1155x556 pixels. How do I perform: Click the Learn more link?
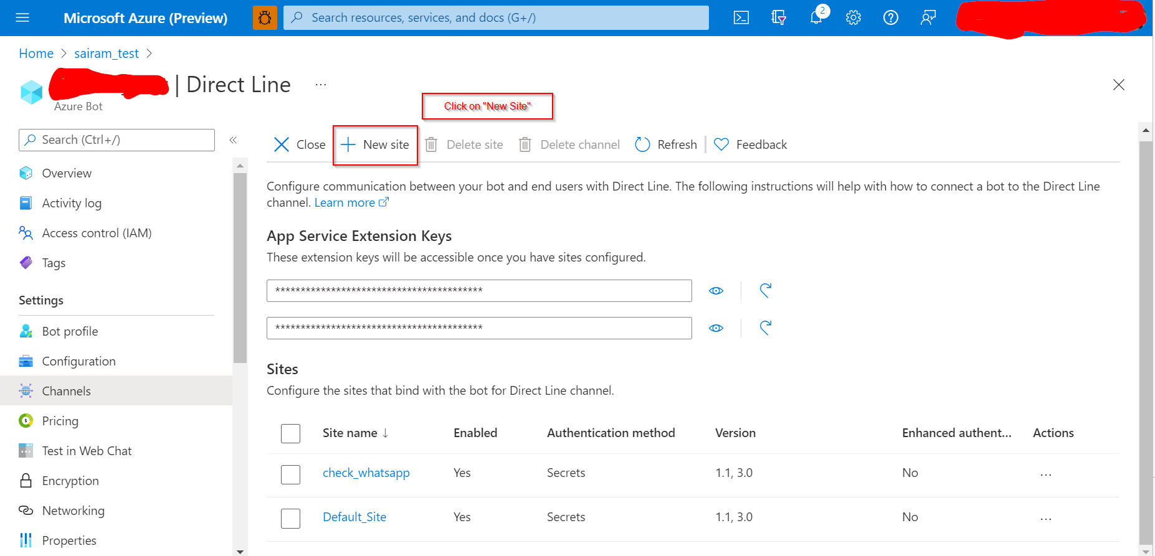pos(351,202)
